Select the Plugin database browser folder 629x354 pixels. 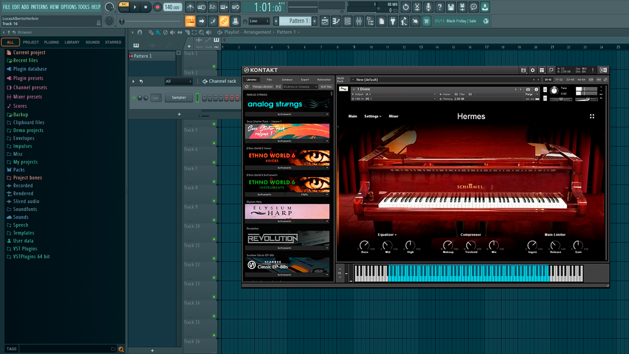click(30, 69)
